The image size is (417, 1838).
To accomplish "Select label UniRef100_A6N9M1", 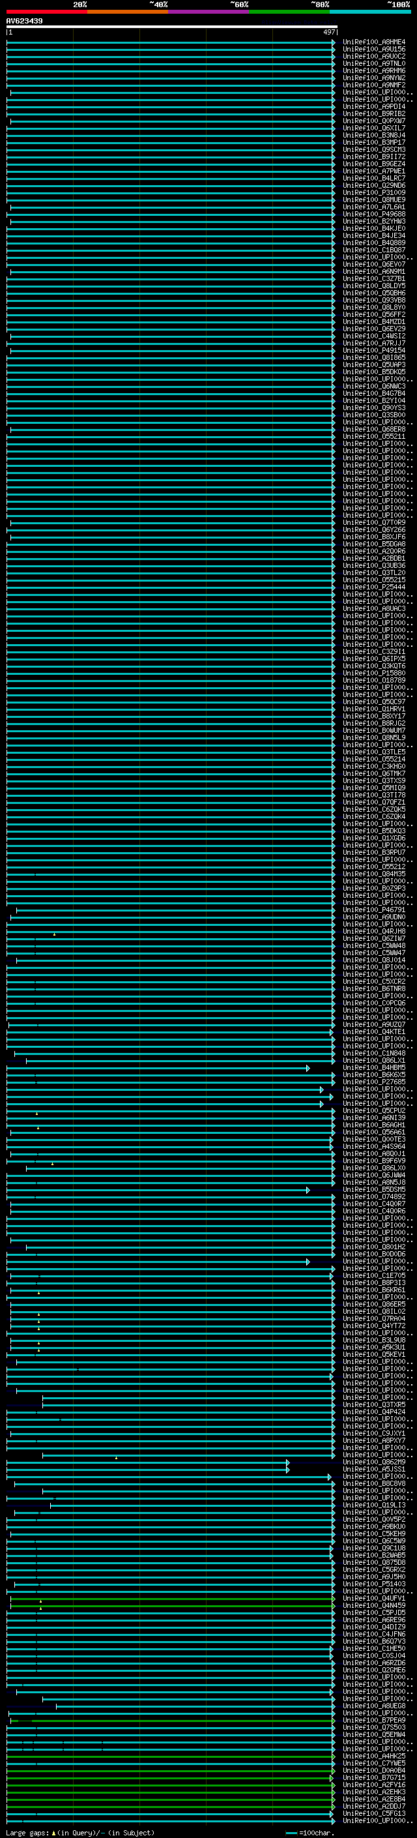I will (374, 272).
